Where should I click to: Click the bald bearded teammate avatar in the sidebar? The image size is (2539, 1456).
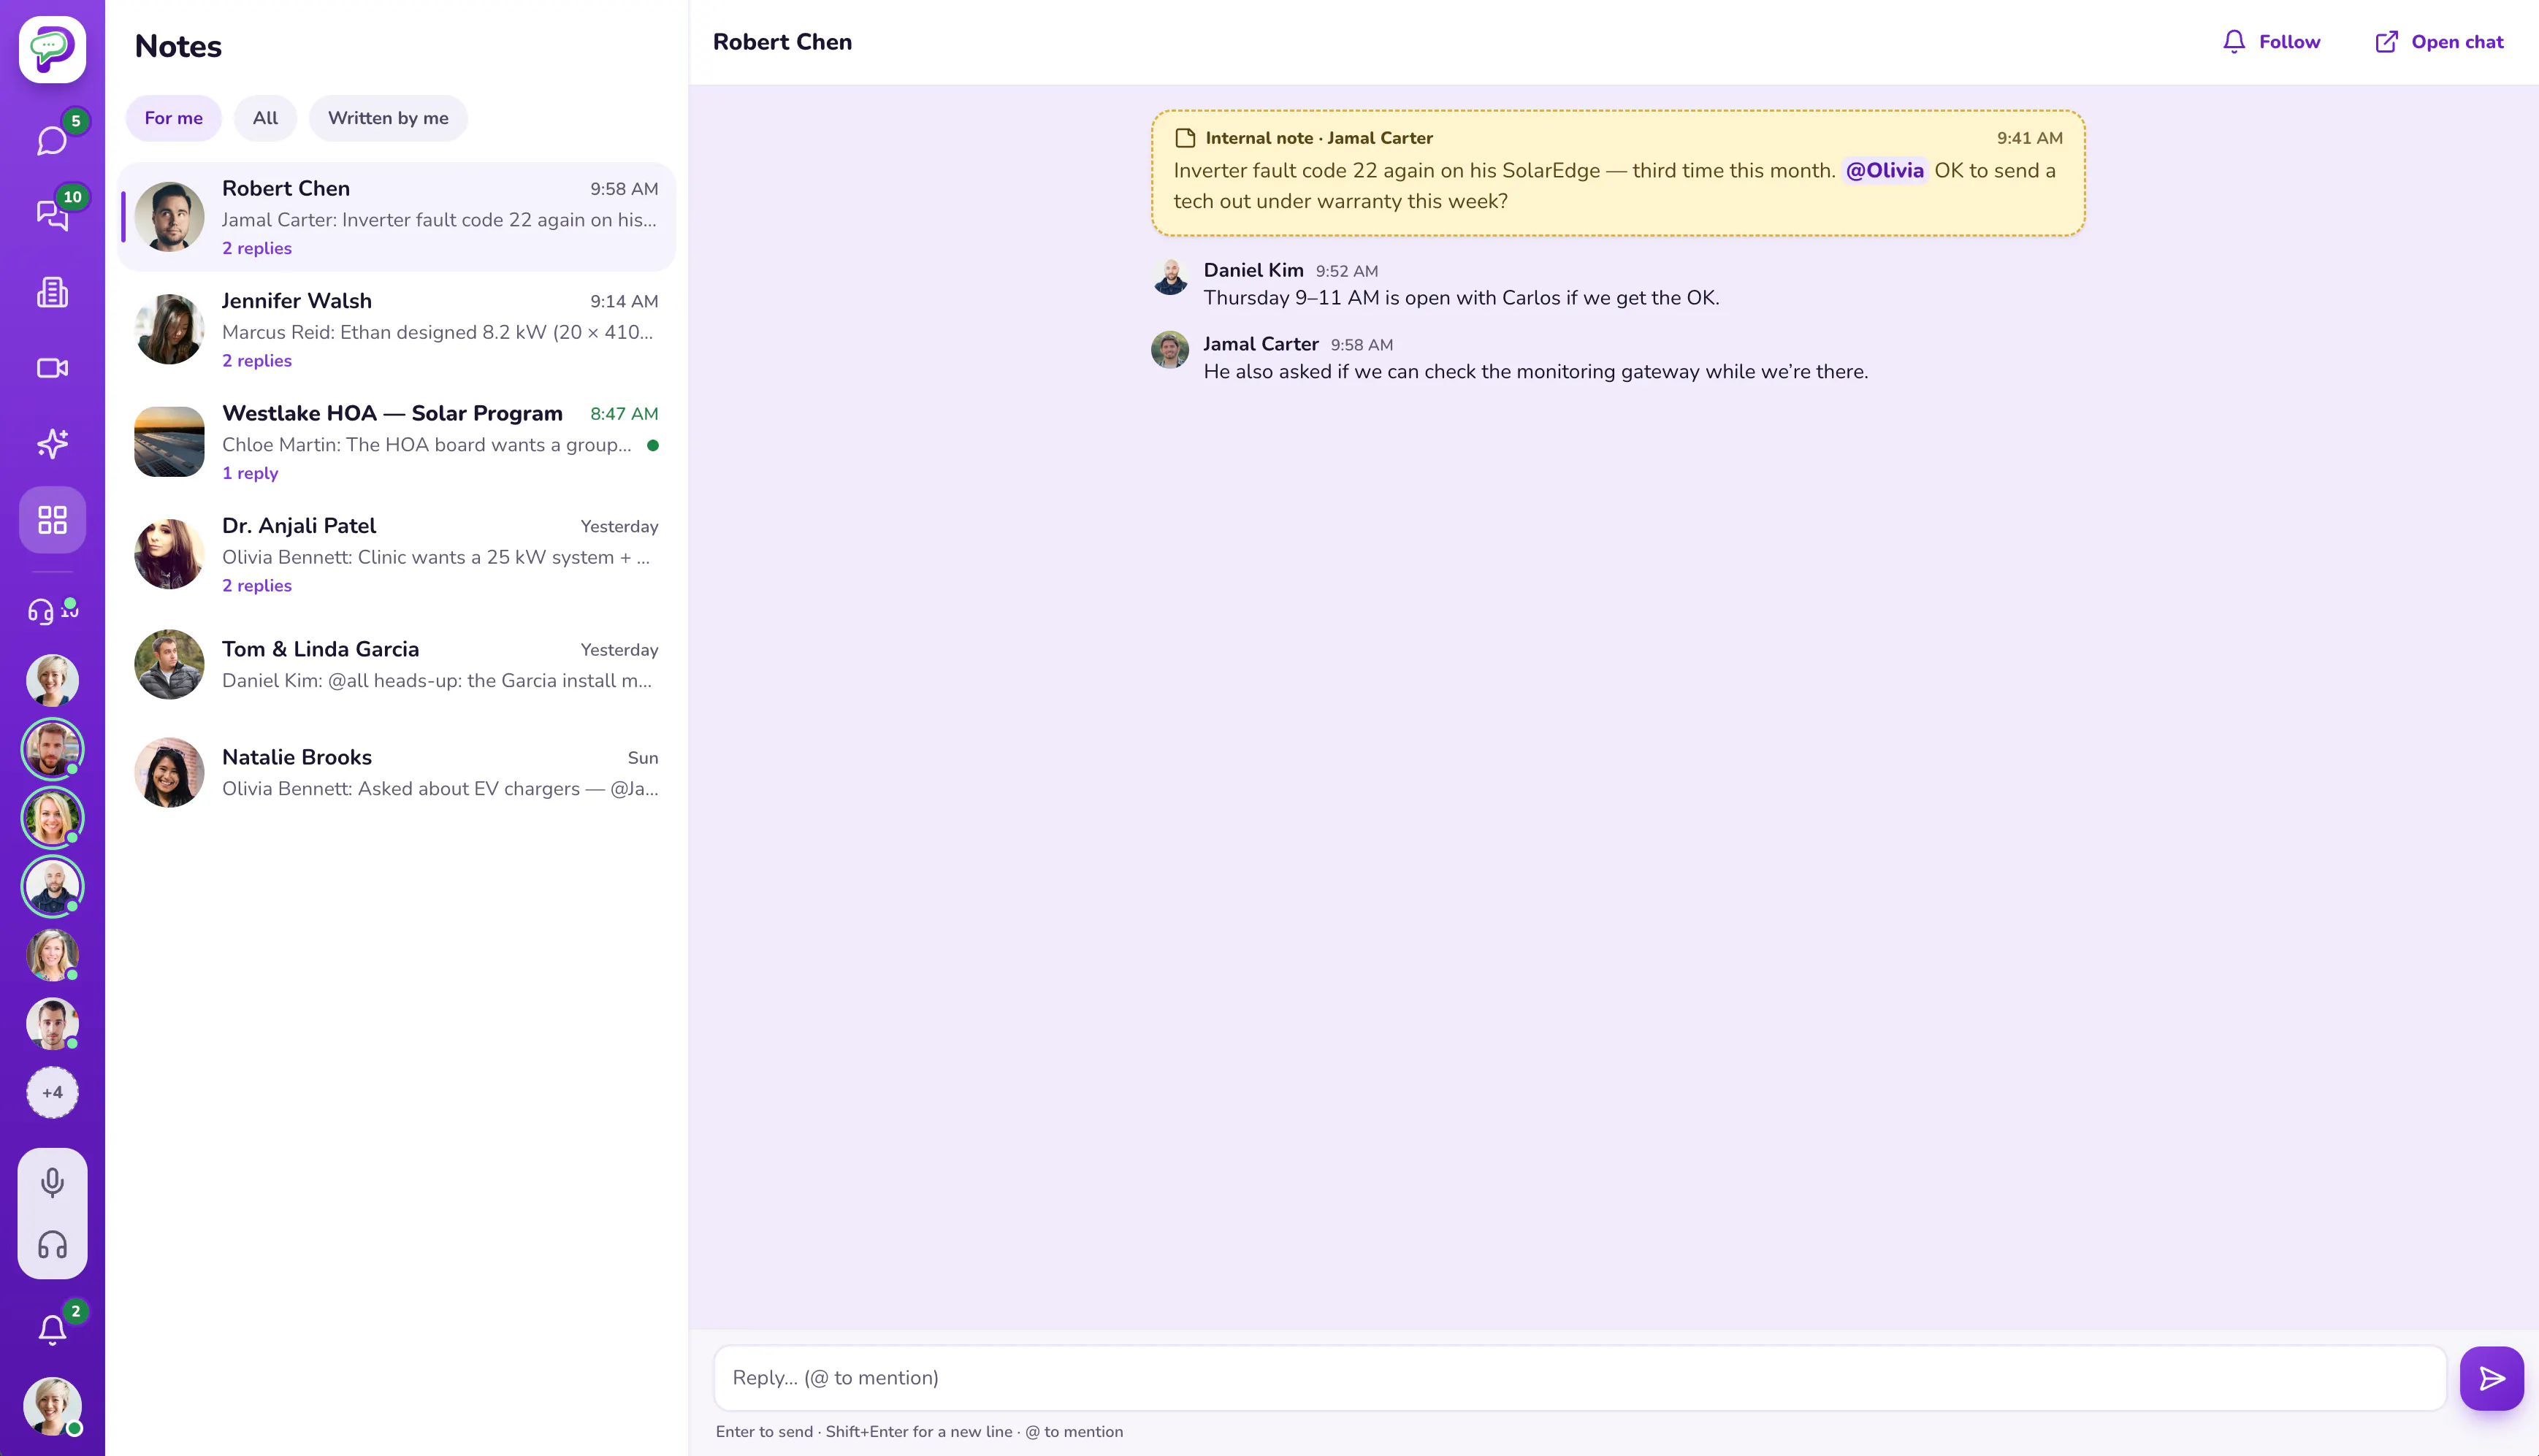click(52, 887)
